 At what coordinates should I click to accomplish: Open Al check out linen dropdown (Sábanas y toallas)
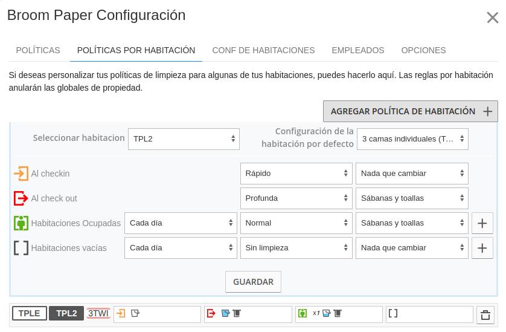pyautogui.click(x=412, y=198)
